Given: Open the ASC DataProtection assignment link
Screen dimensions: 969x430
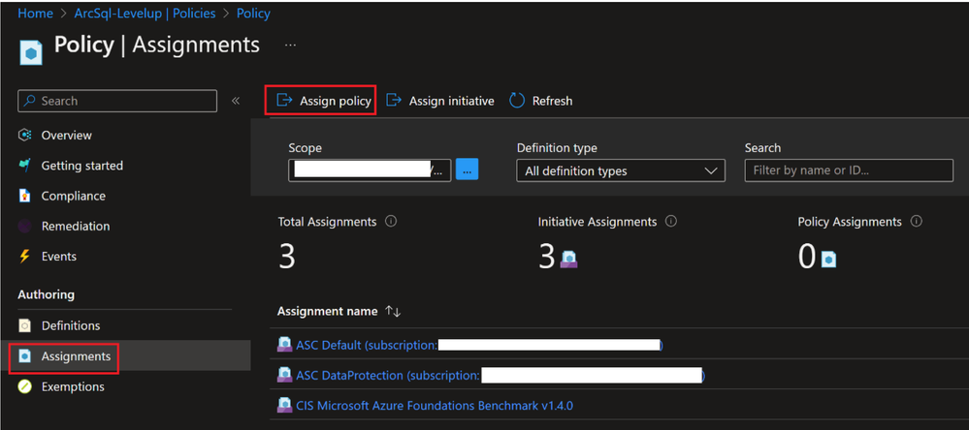Looking at the screenshot, I should [501, 375].
